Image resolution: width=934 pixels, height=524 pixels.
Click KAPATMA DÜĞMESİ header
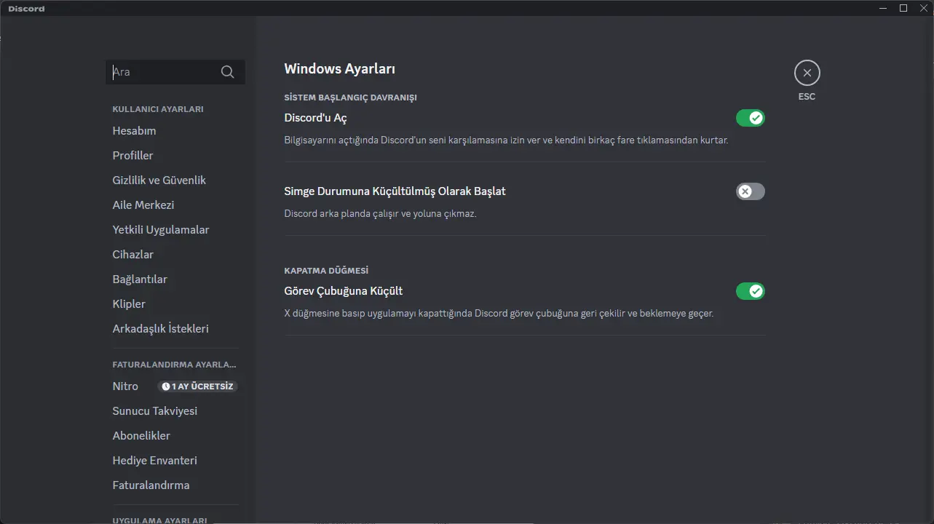pos(326,271)
